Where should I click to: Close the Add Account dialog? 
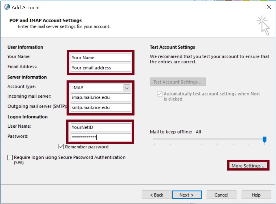click(x=269, y=7)
